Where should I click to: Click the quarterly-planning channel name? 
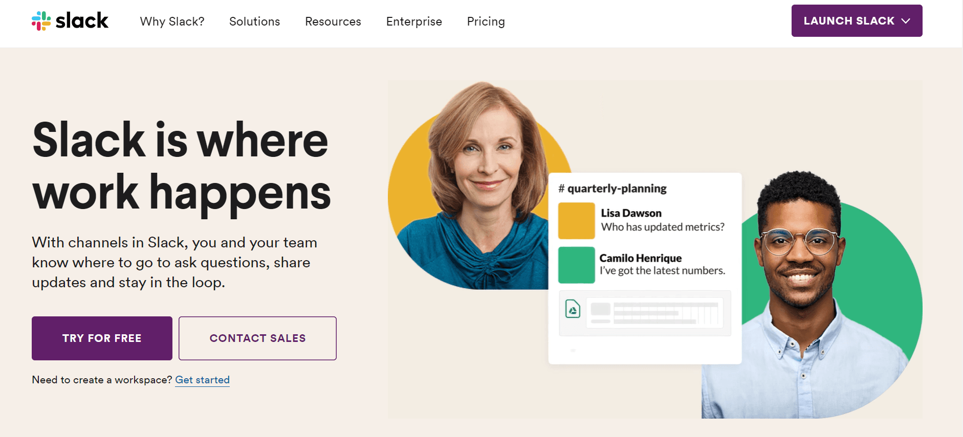[617, 189]
